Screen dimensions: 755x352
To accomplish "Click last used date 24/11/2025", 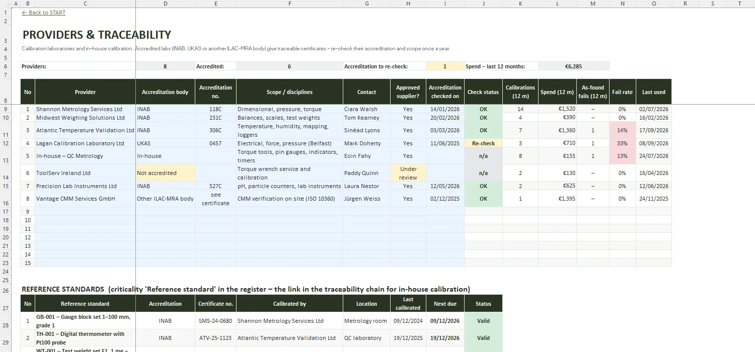I will point(653,199).
